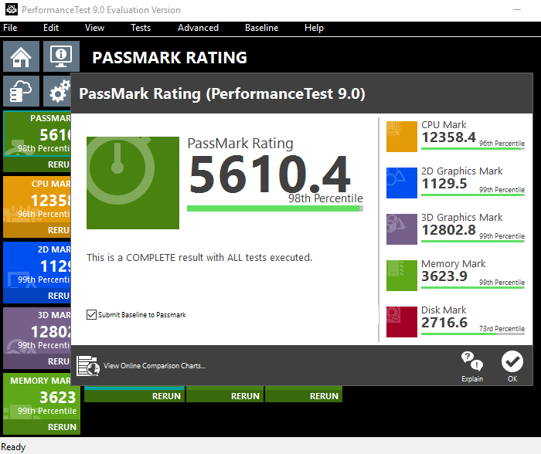Click the PASSMARK RATING page heading
This screenshot has height=454, width=541.
170,58
